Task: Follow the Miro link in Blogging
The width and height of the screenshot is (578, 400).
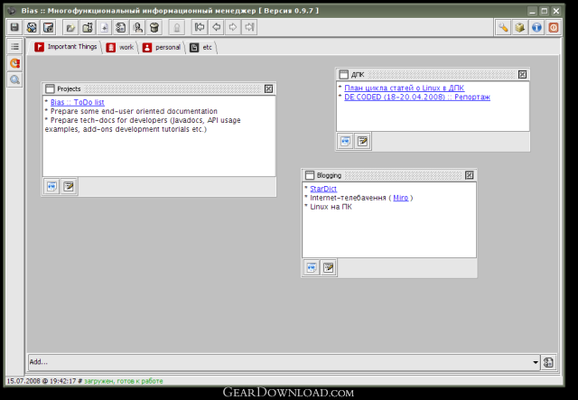Action: click(x=400, y=198)
